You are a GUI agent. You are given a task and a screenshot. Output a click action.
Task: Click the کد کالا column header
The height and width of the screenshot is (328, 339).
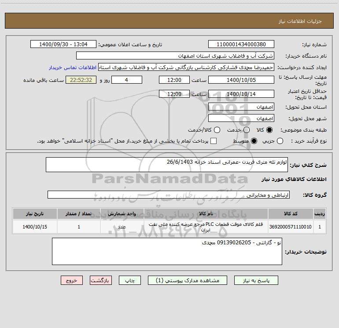[x=291, y=214]
